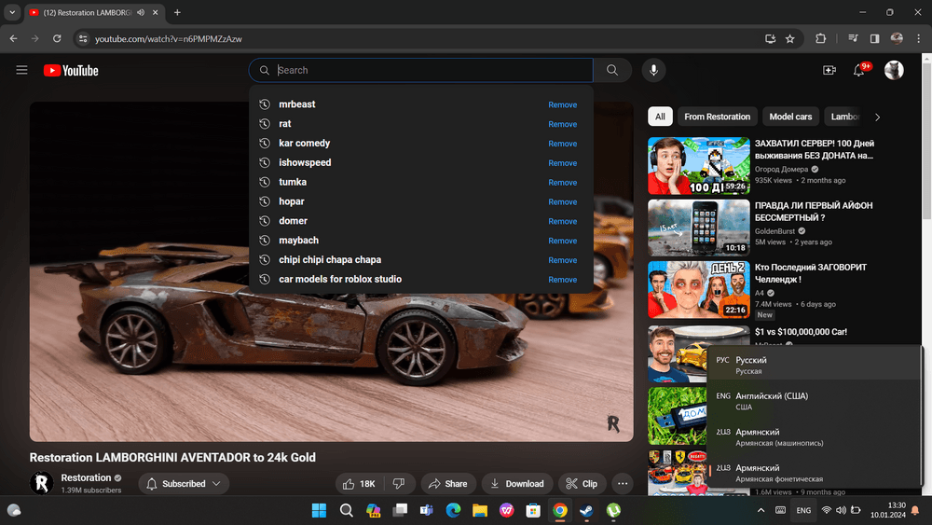Remove the rat search history entry
This screenshot has width=932, height=525.
click(x=562, y=124)
